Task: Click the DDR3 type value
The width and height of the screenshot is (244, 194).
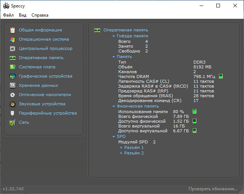Action: (199, 62)
